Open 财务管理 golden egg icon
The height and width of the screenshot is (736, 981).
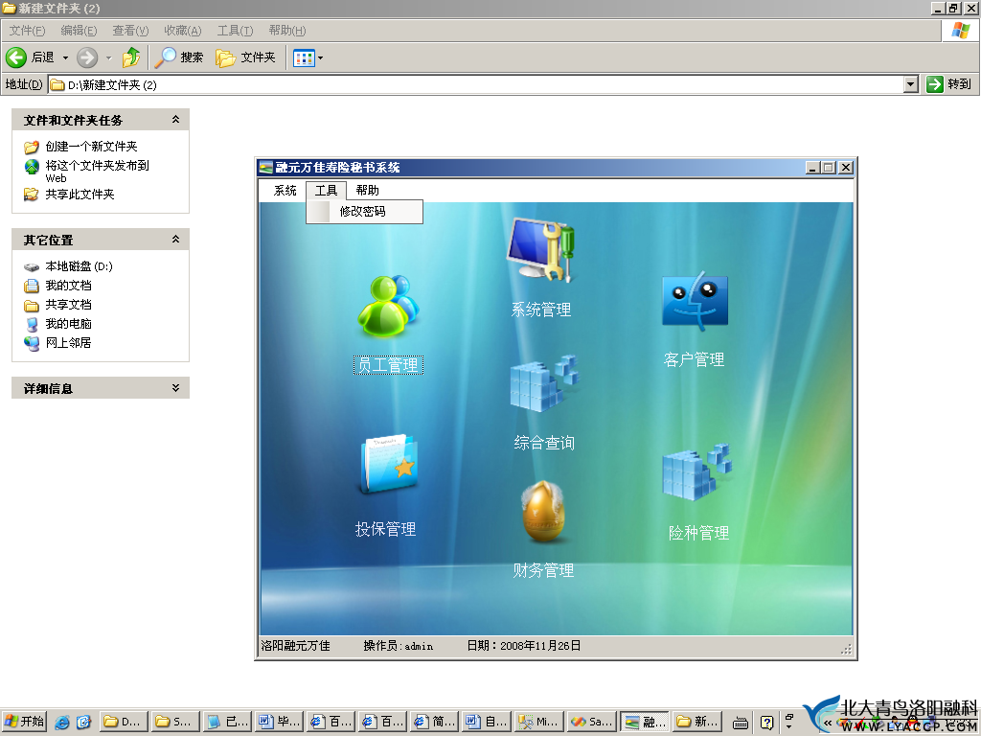click(x=543, y=512)
